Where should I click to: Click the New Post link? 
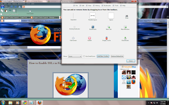click(147, 21)
